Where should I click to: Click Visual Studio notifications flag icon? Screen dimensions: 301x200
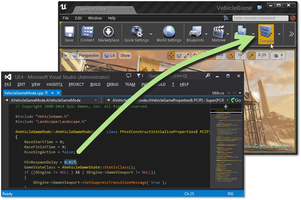[x=140, y=76]
